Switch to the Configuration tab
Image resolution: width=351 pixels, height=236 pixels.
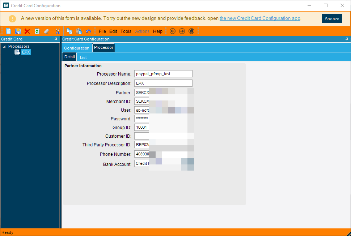point(77,48)
